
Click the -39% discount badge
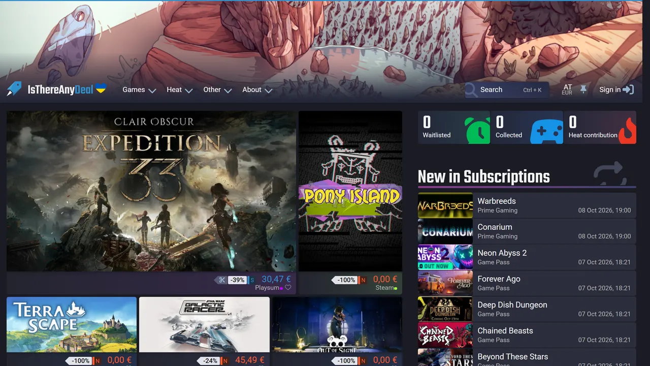tap(237, 280)
